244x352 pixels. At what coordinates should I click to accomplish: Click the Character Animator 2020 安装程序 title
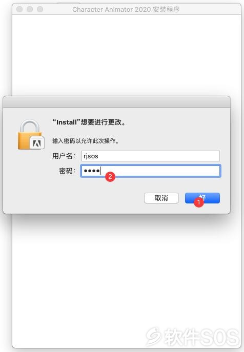pos(126,9)
